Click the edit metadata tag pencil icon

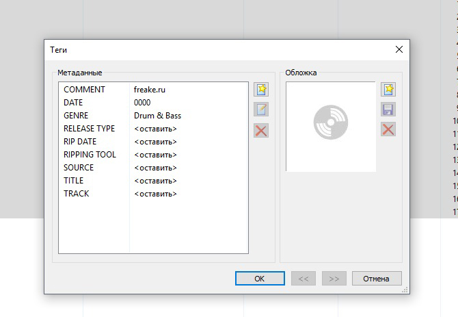pyautogui.click(x=261, y=110)
